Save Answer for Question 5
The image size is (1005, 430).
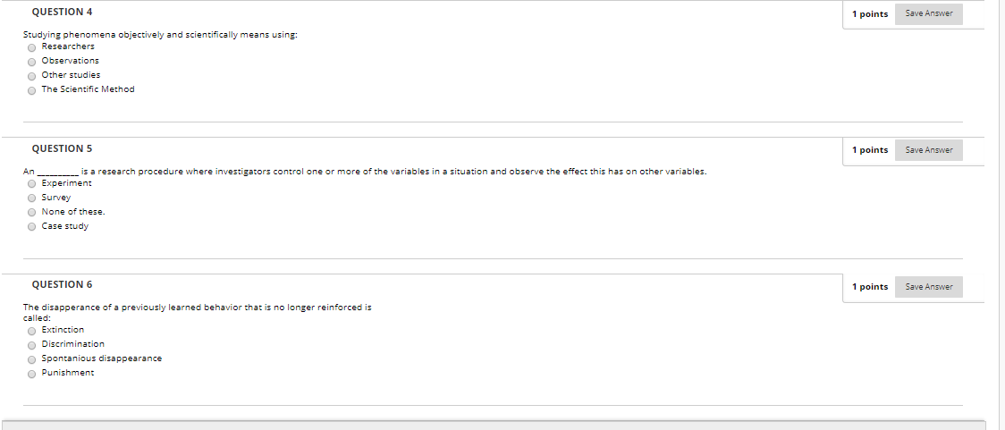tap(929, 150)
